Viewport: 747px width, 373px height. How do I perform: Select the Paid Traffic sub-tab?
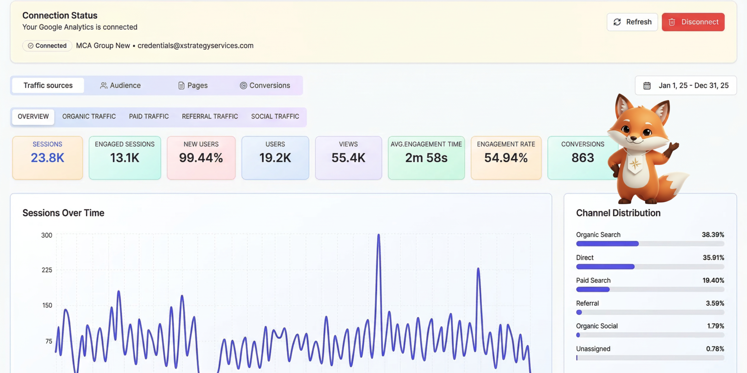click(x=149, y=117)
